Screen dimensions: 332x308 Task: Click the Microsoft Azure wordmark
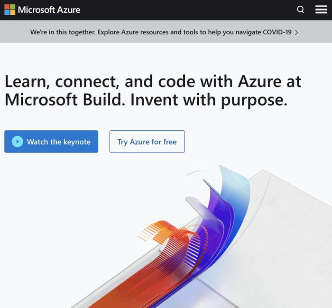coord(49,10)
